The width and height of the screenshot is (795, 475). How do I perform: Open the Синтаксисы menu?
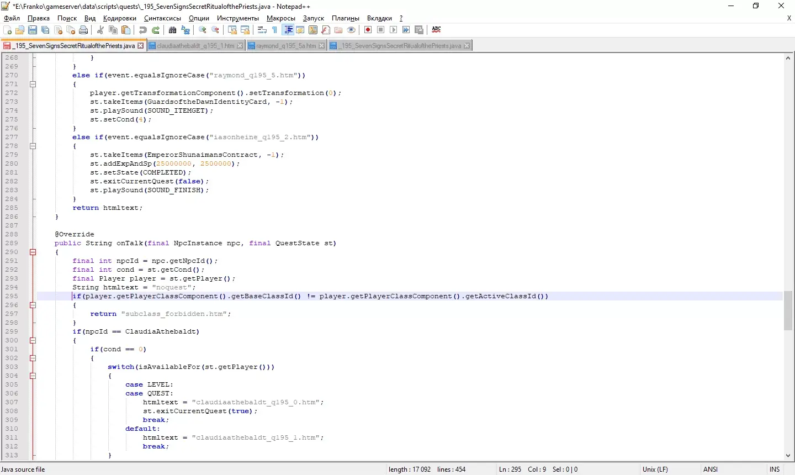162,18
